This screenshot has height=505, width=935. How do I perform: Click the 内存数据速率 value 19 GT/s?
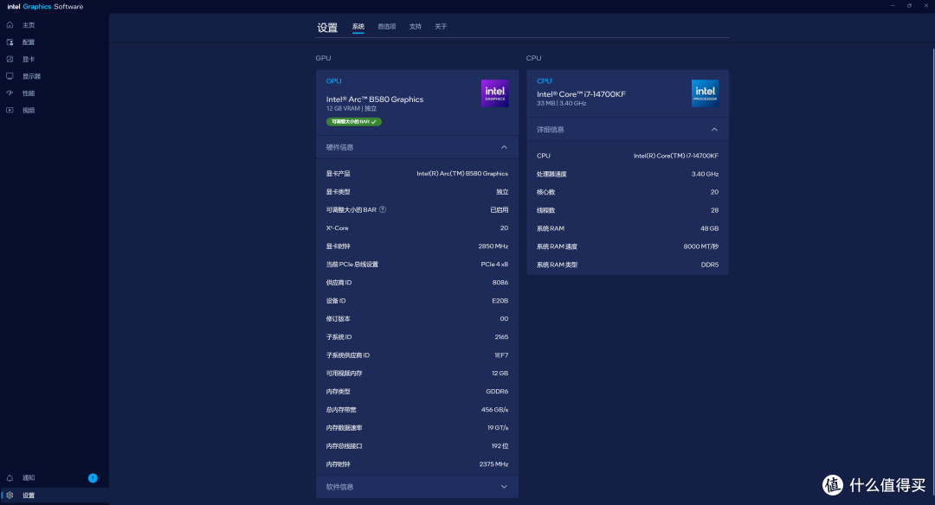(x=498, y=427)
